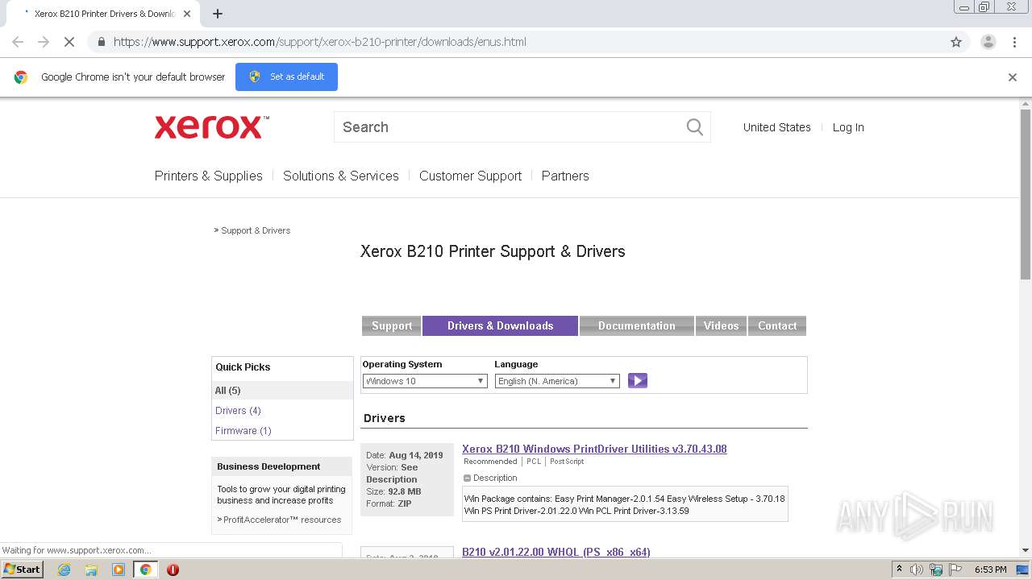Click the Drivers section heading
The width and height of the screenshot is (1032, 580).
(385, 418)
